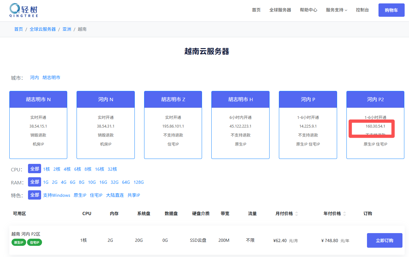Sort by monthly price arrows icon

point(297,214)
